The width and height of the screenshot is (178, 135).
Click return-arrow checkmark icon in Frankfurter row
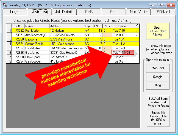137,31
